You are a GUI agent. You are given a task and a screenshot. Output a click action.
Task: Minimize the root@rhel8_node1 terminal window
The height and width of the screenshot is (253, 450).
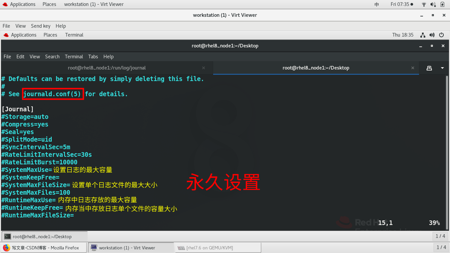(421, 46)
